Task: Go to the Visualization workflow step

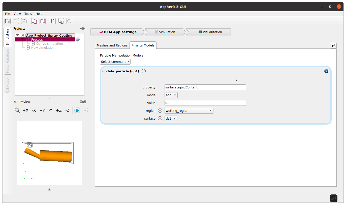Action: 208,32
